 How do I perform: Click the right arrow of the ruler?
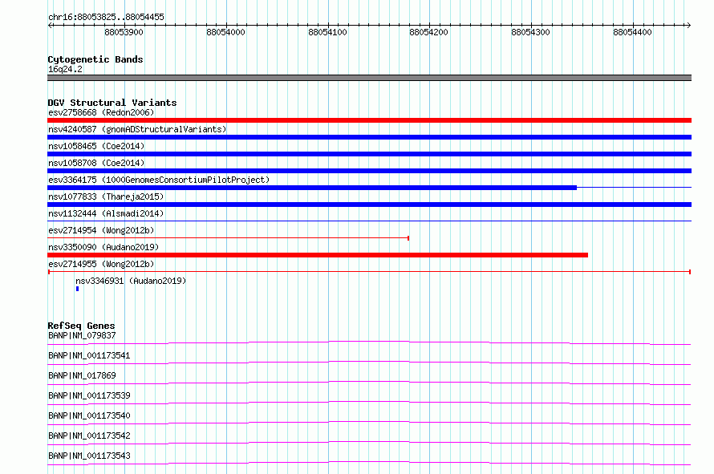[688, 26]
